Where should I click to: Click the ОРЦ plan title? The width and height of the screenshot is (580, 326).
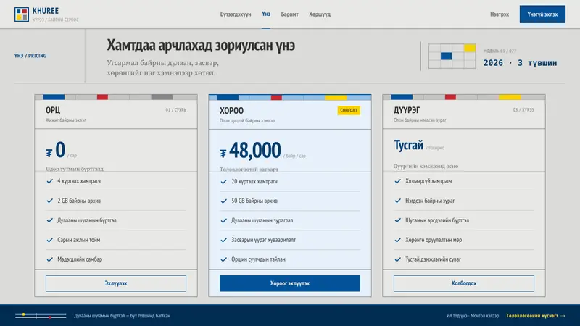pyautogui.click(x=53, y=110)
